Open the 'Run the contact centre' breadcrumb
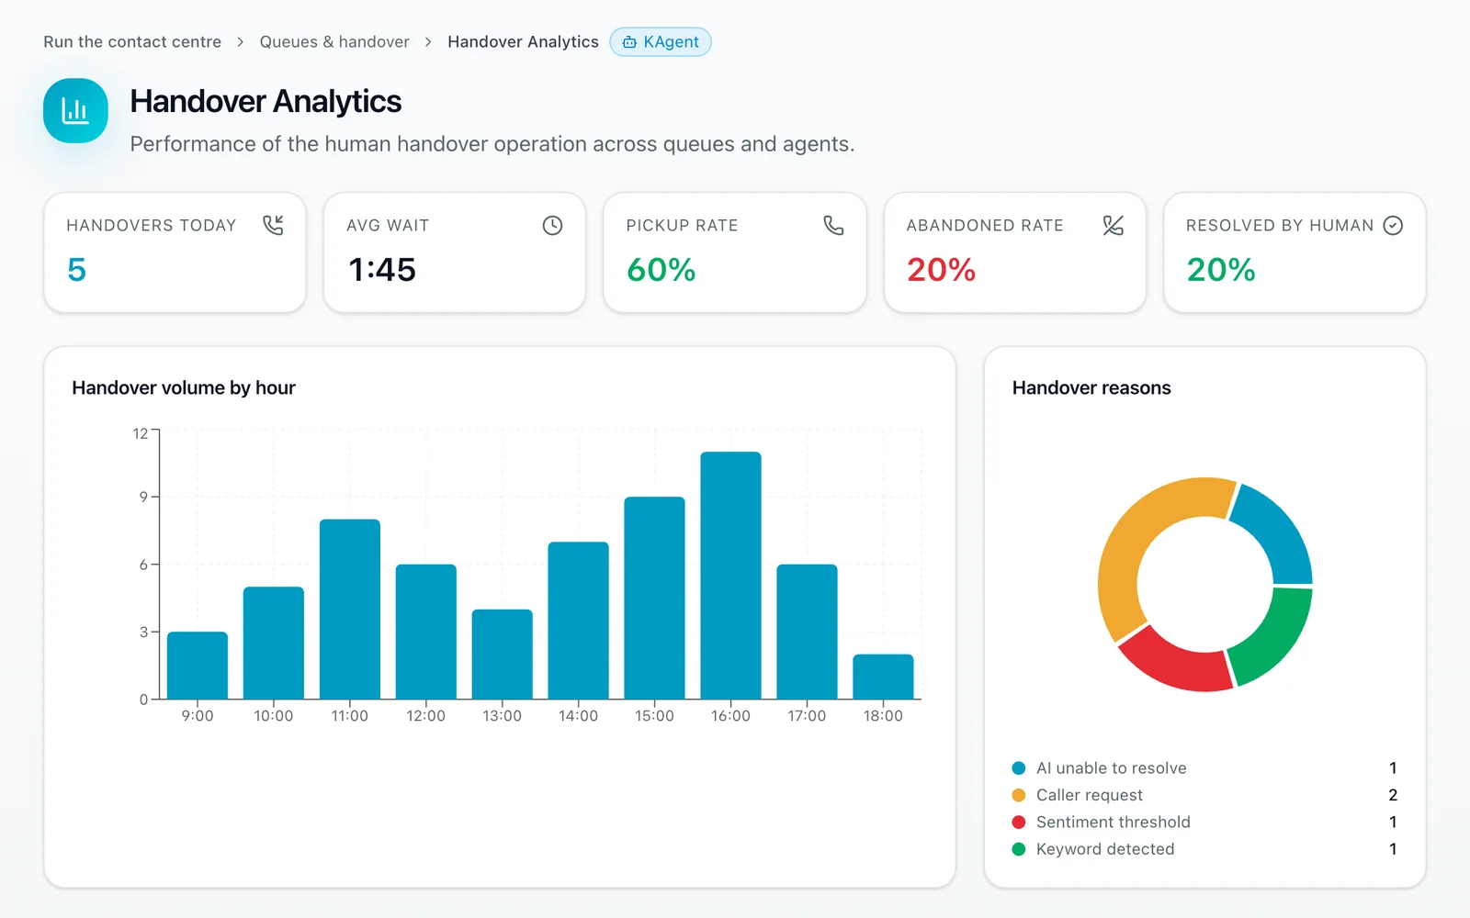This screenshot has height=918, width=1470. (x=132, y=42)
